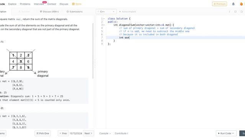Click example matrix row '[4,5,6],'
This screenshot has height=138, width=245.
18,85
